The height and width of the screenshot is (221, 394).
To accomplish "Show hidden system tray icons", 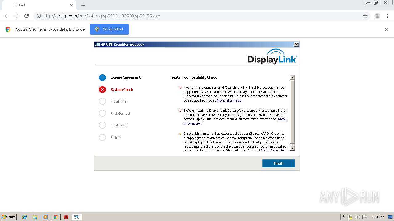I will [x=343, y=217].
